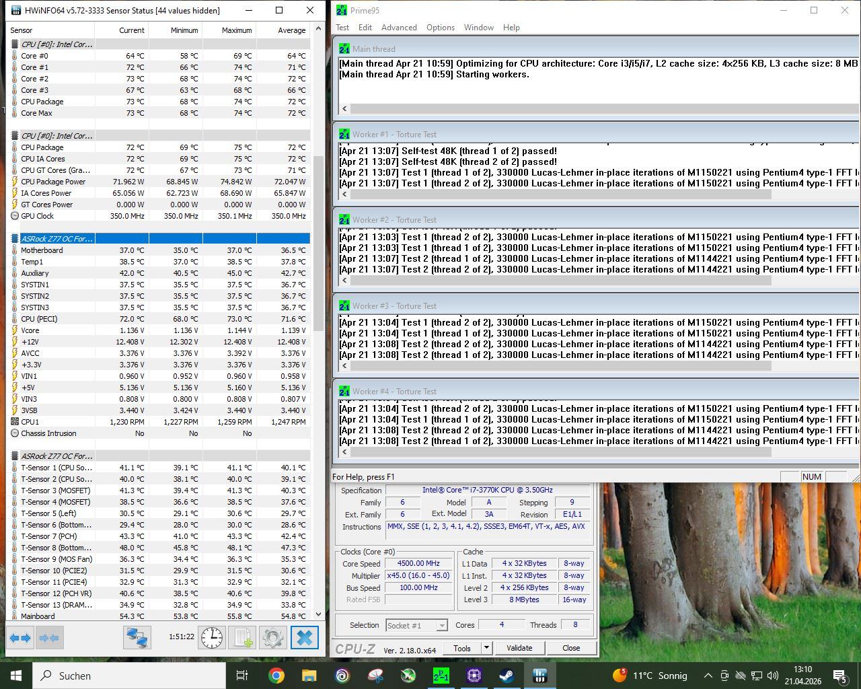This screenshot has width=861, height=689.
Task: Open Prime95 Test menu
Action: click(x=342, y=28)
